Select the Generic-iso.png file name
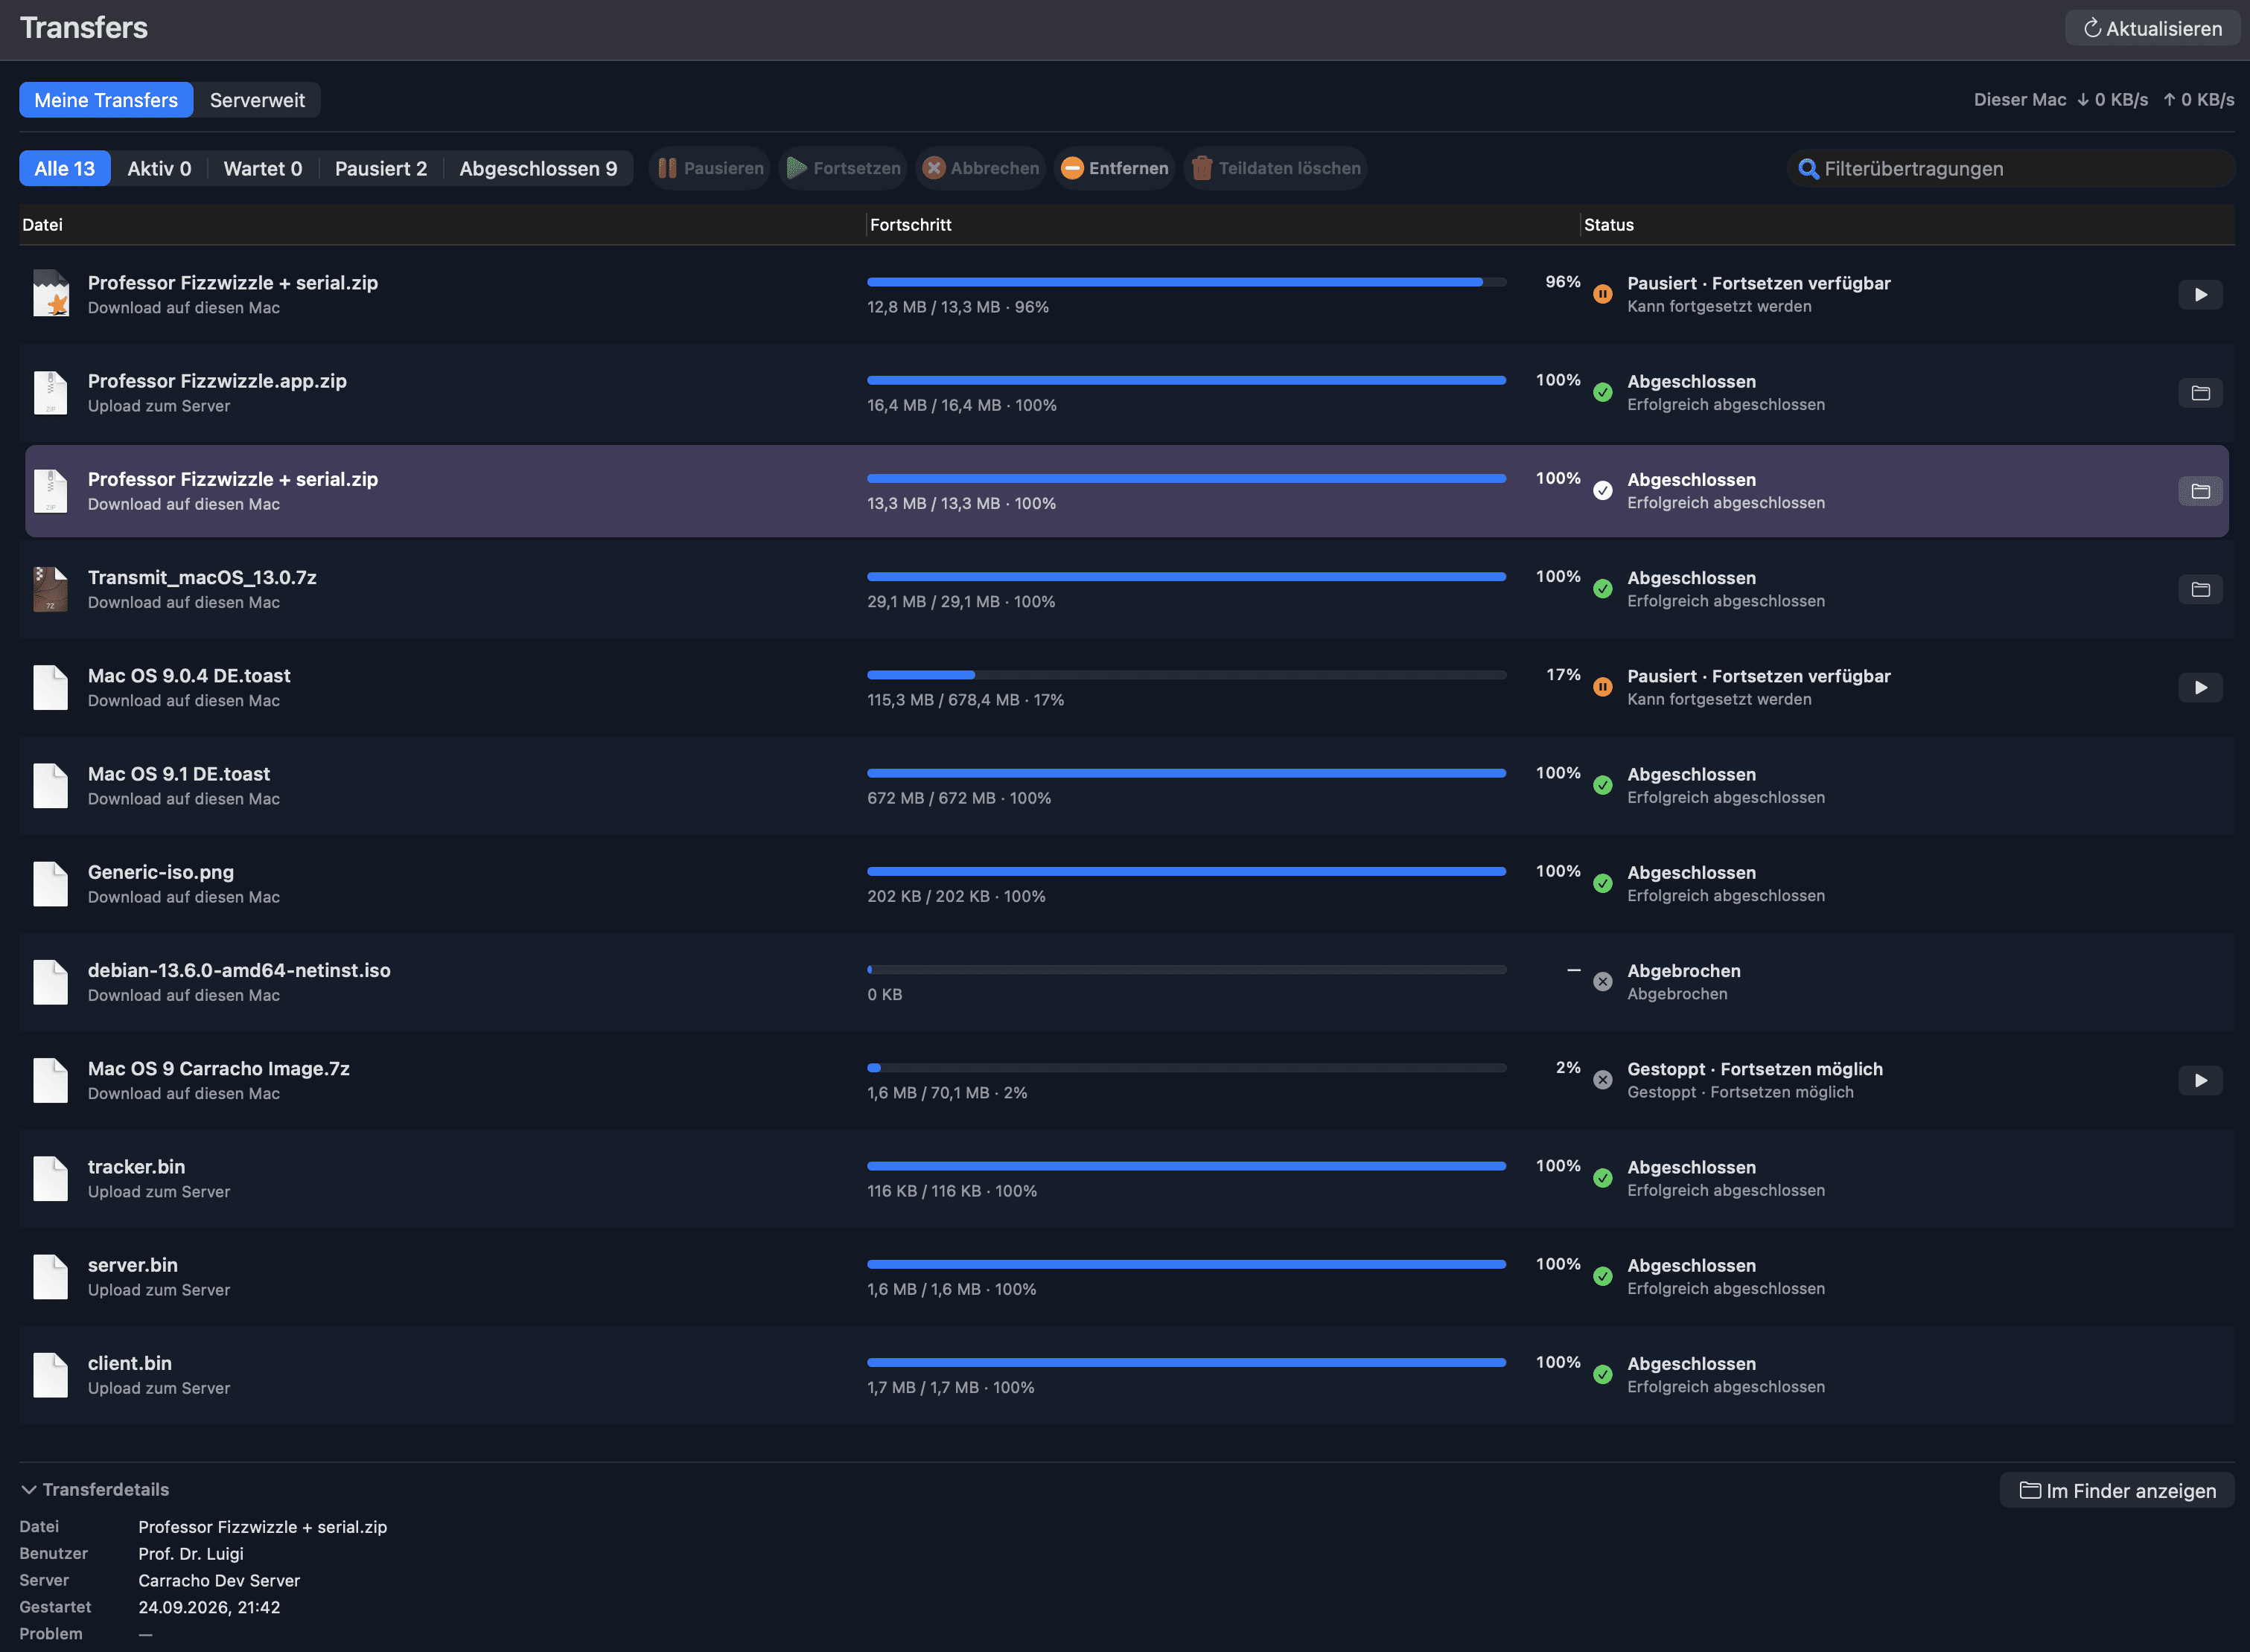Viewport: 2250px width, 1652px height. coord(161,872)
